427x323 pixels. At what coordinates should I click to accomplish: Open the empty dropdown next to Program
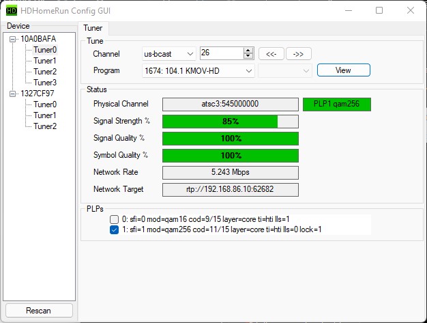(x=285, y=71)
